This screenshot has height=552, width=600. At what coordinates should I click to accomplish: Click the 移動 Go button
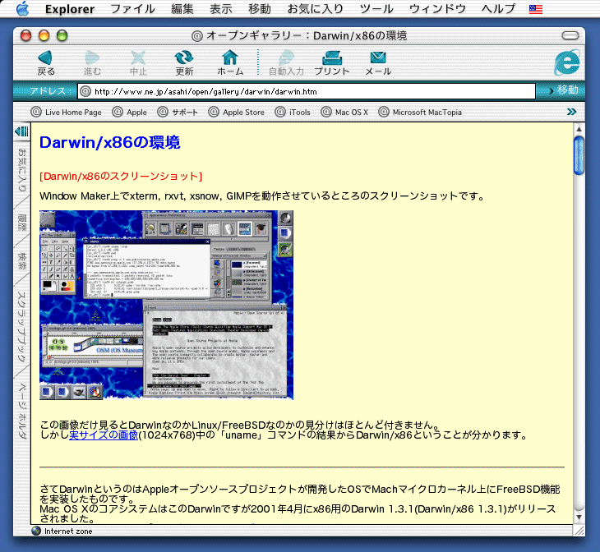click(x=562, y=90)
